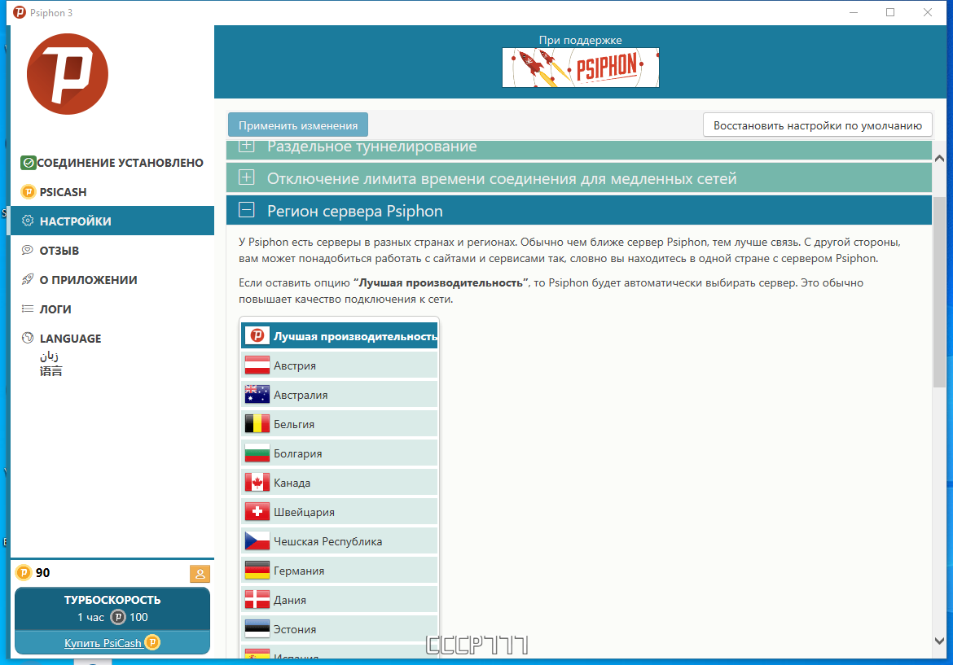The image size is (953, 665).
Task: Select Чешская Республика region
Action: click(x=340, y=540)
